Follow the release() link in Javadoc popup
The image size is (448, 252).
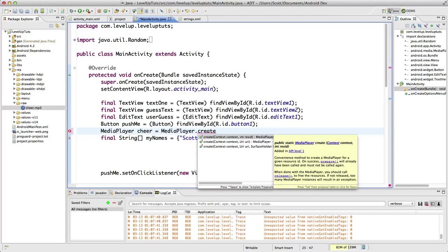pos(283,176)
